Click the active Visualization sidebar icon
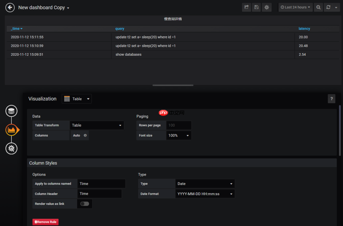This screenshot has width=343, height=226. click(11, 130)
